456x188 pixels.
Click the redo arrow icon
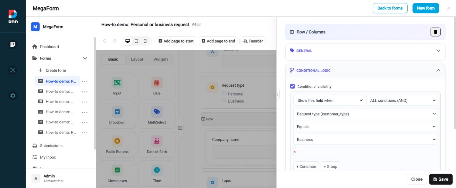coord(114,41)
